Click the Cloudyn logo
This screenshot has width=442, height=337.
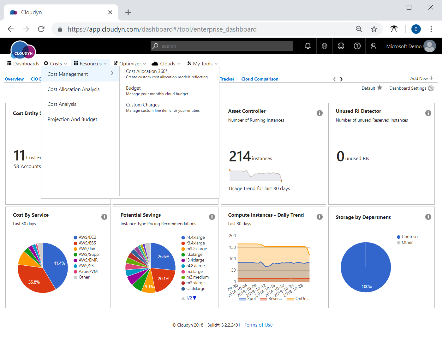pyautogui.click(x=23, y=50)
